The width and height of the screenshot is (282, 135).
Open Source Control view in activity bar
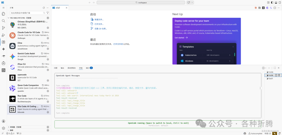click(3, 28)
